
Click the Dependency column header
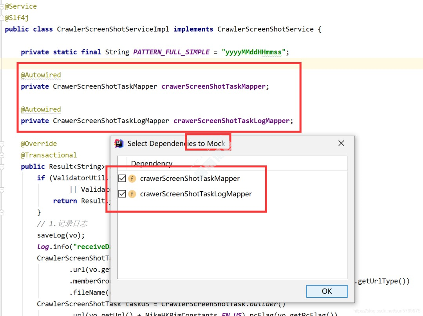[x=152, y=163]
